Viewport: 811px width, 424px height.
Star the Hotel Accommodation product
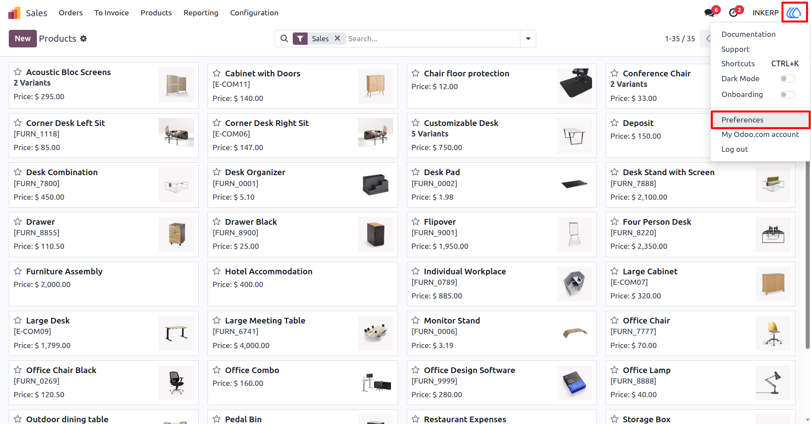pos(216,271)
